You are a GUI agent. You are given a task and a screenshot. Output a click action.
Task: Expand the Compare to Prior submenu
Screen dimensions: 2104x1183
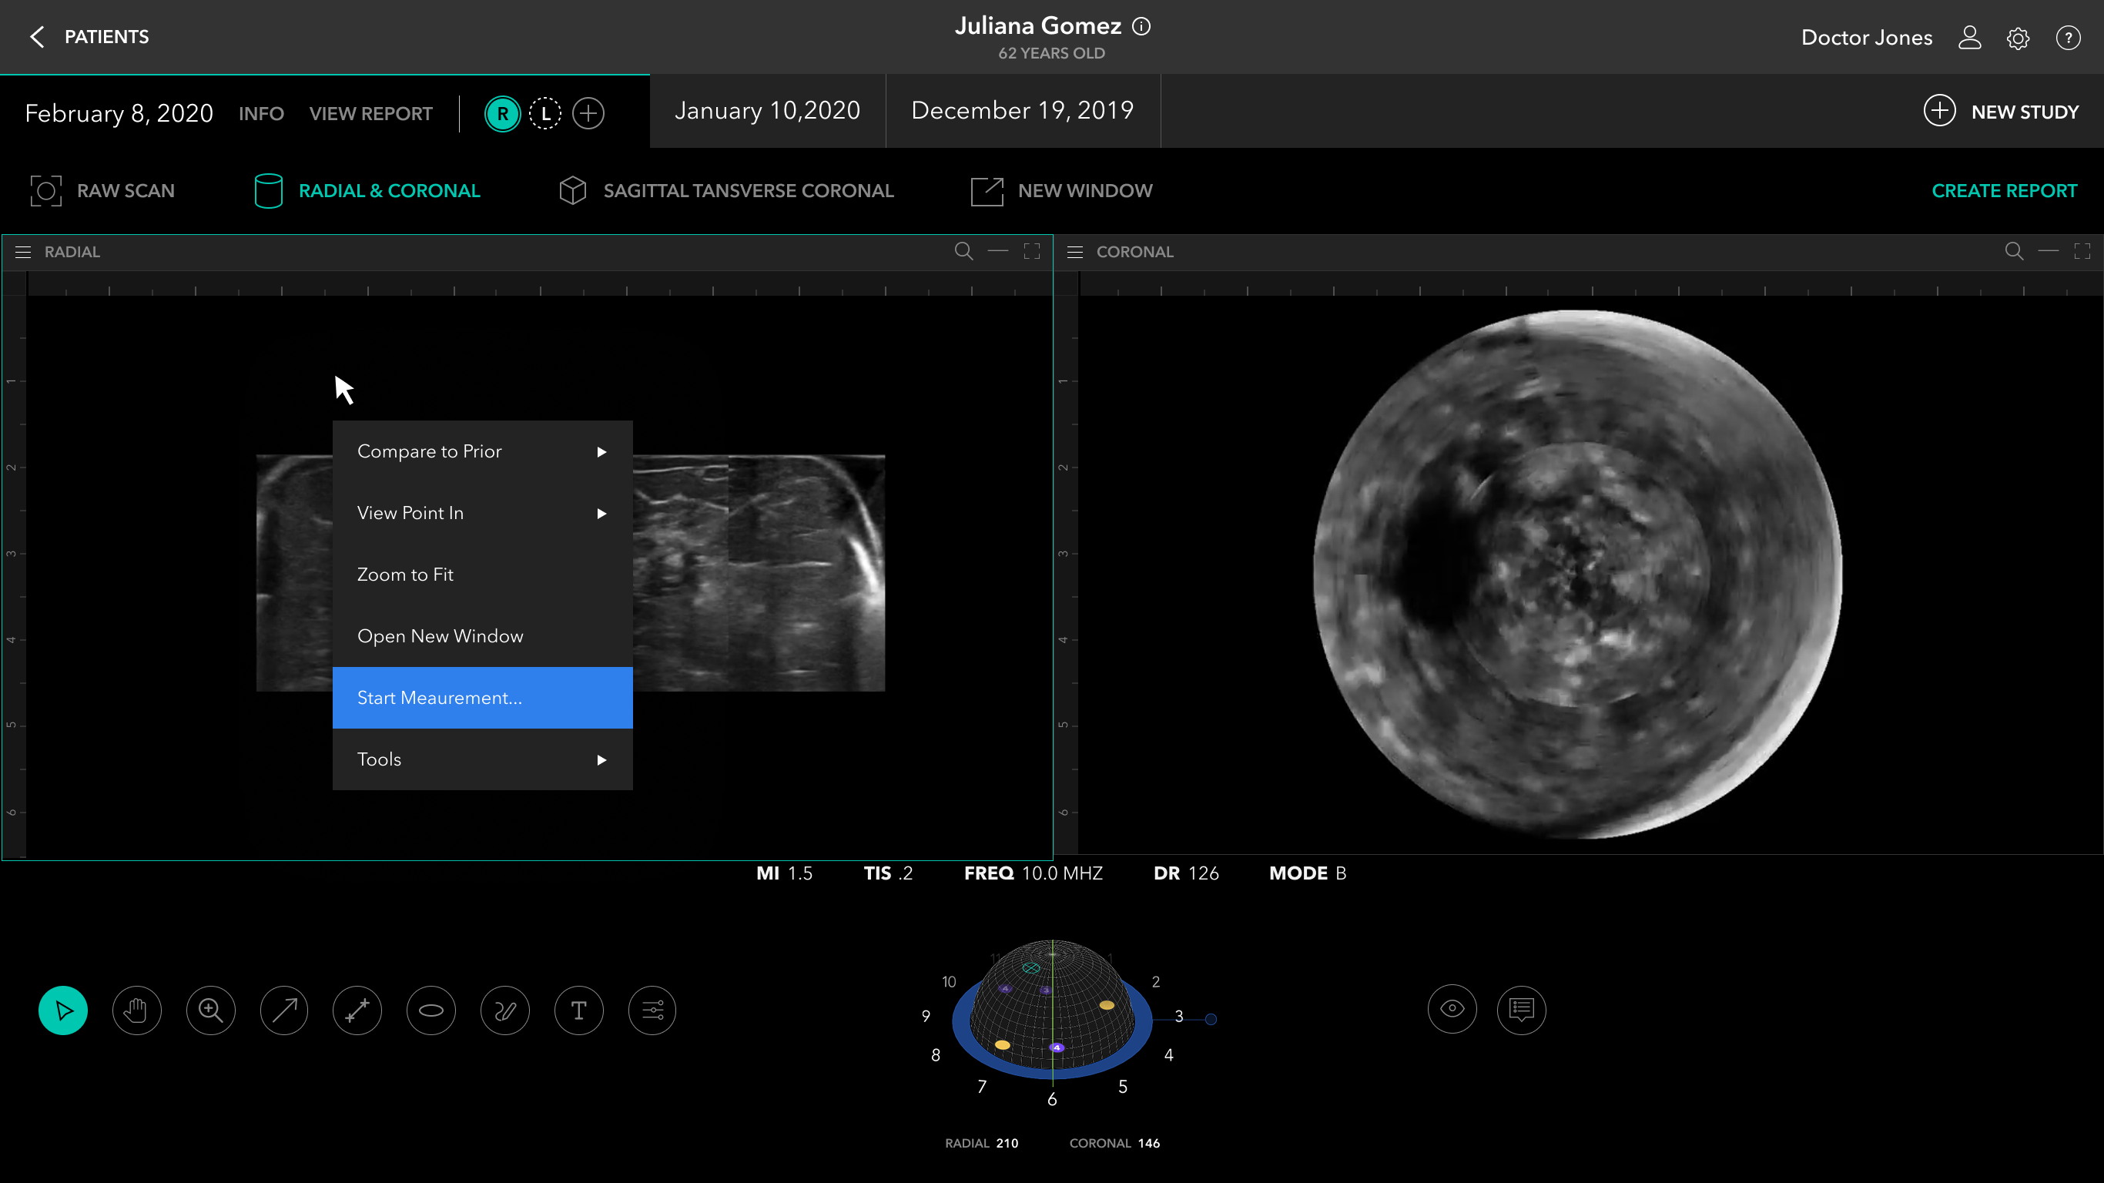[482, 452]
